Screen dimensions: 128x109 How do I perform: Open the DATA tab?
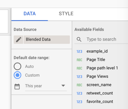click(30, 14)
